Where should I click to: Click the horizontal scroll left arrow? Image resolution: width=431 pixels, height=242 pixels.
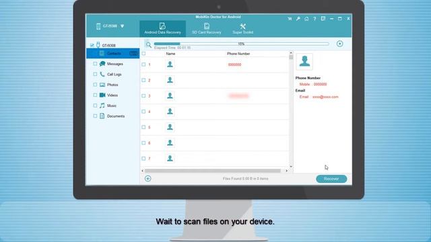pos(142,171)
